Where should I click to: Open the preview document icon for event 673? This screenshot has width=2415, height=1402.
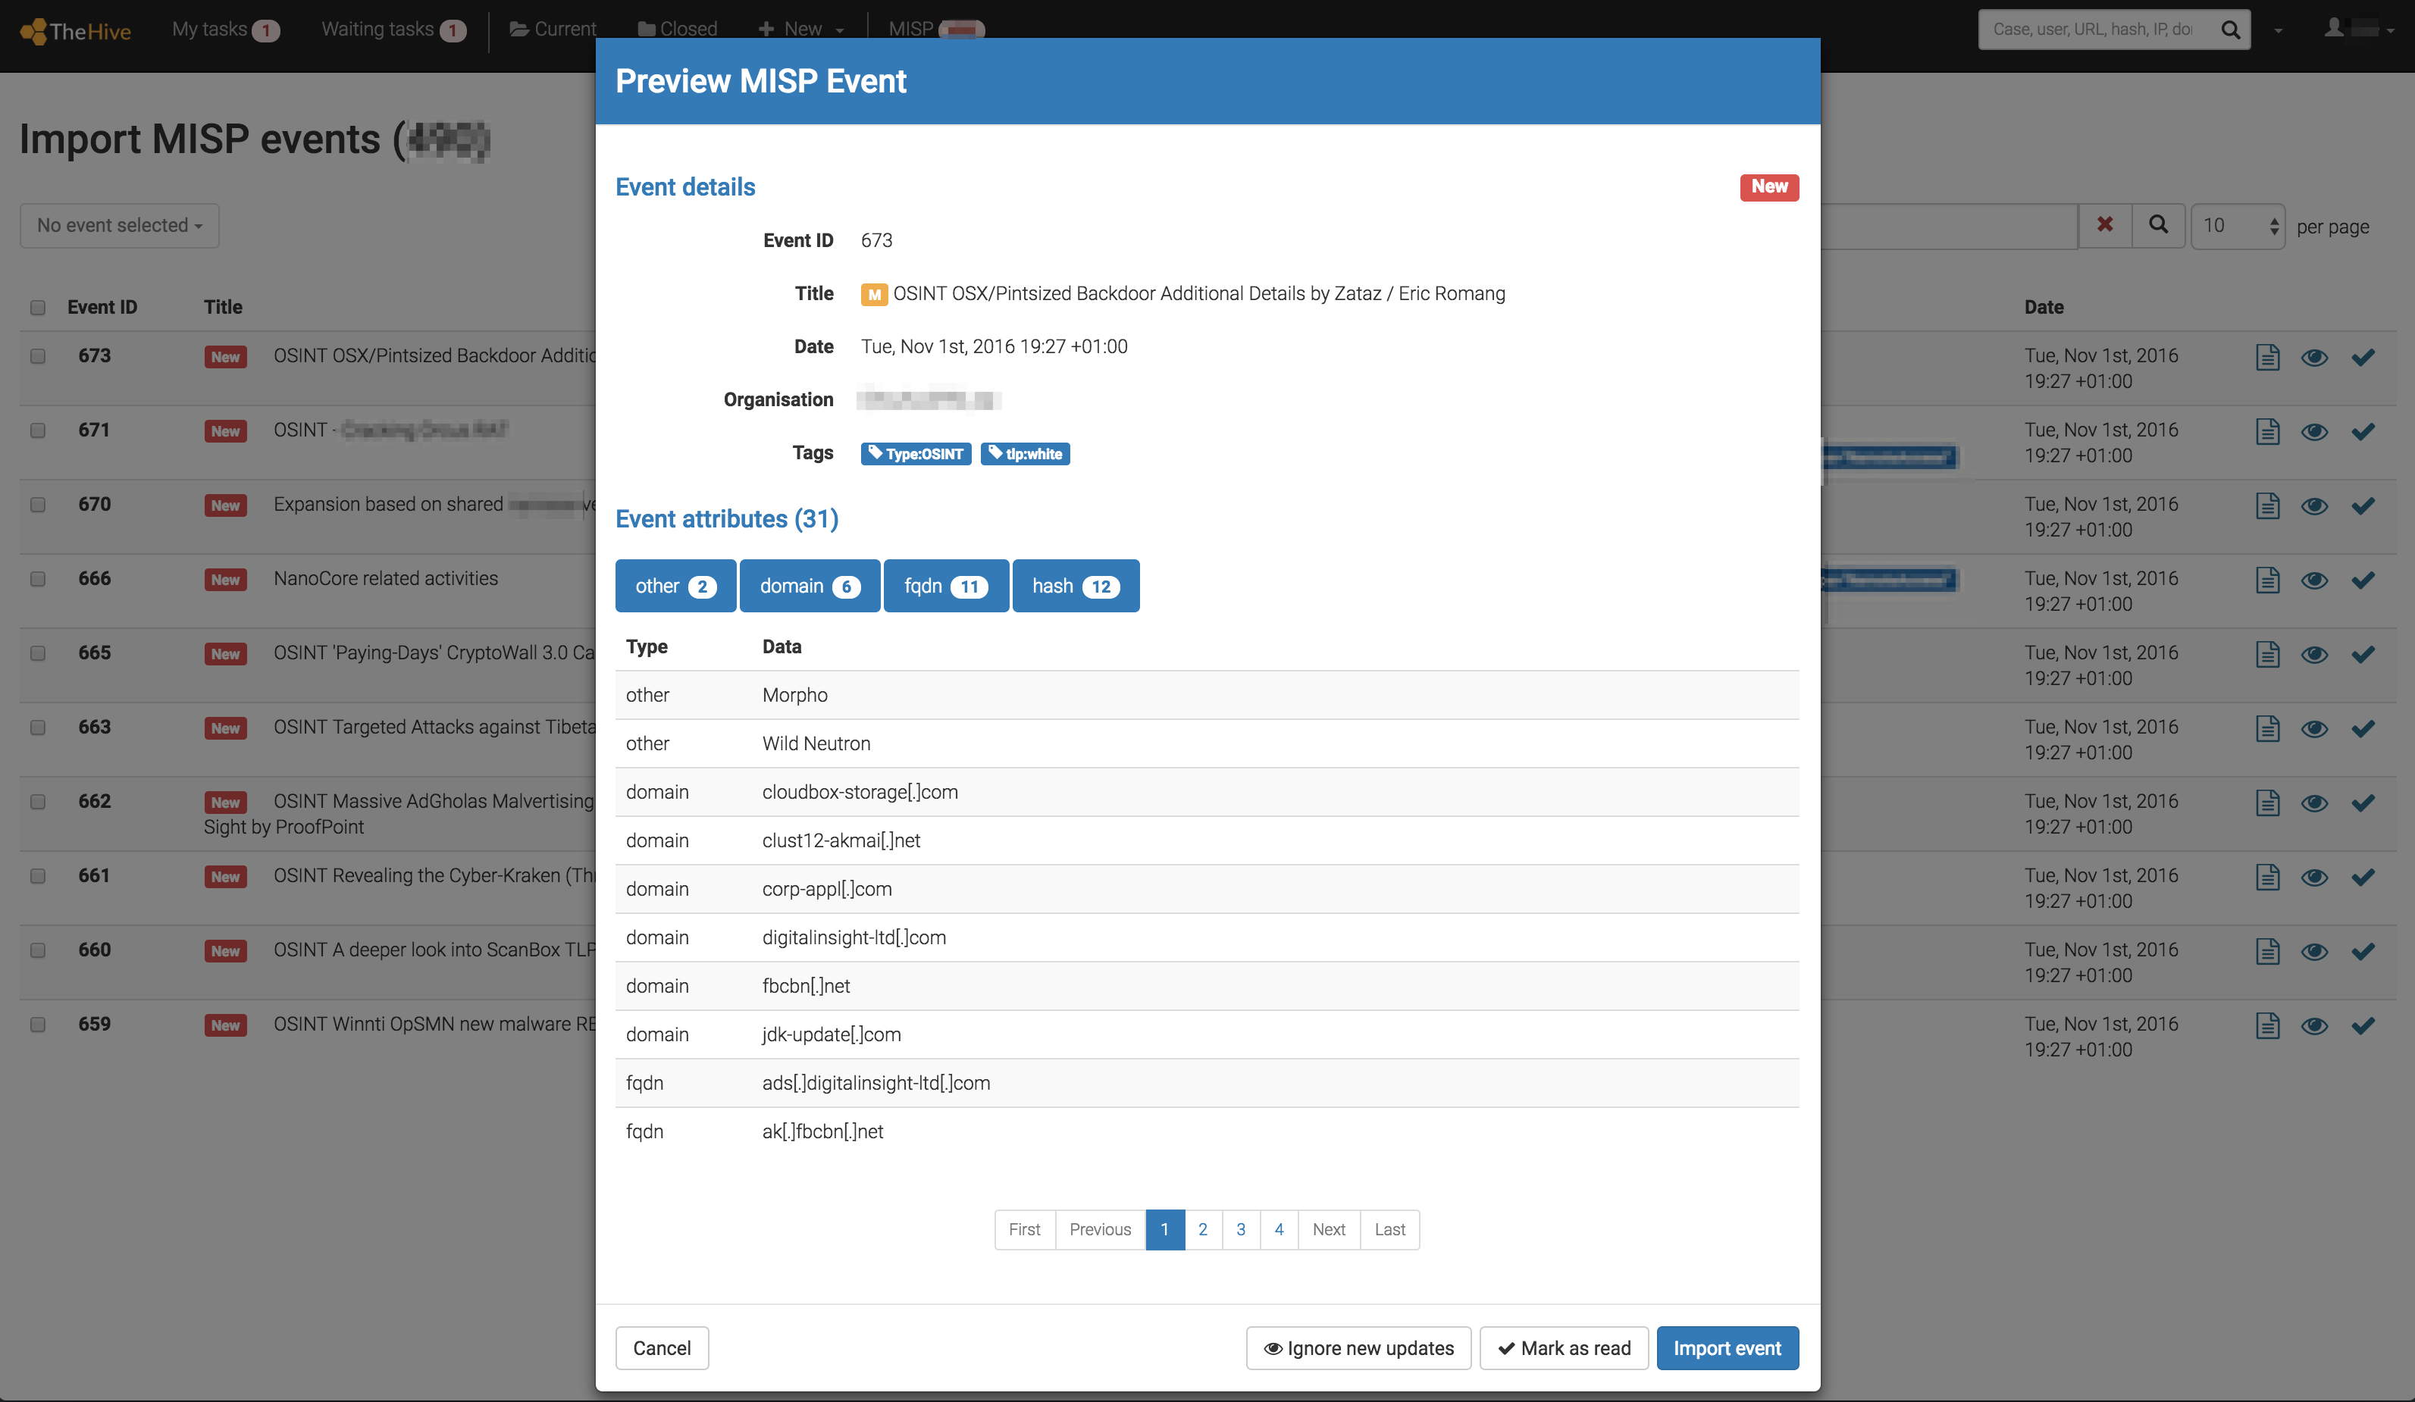pyautogui.click(x=2267, y=356)
